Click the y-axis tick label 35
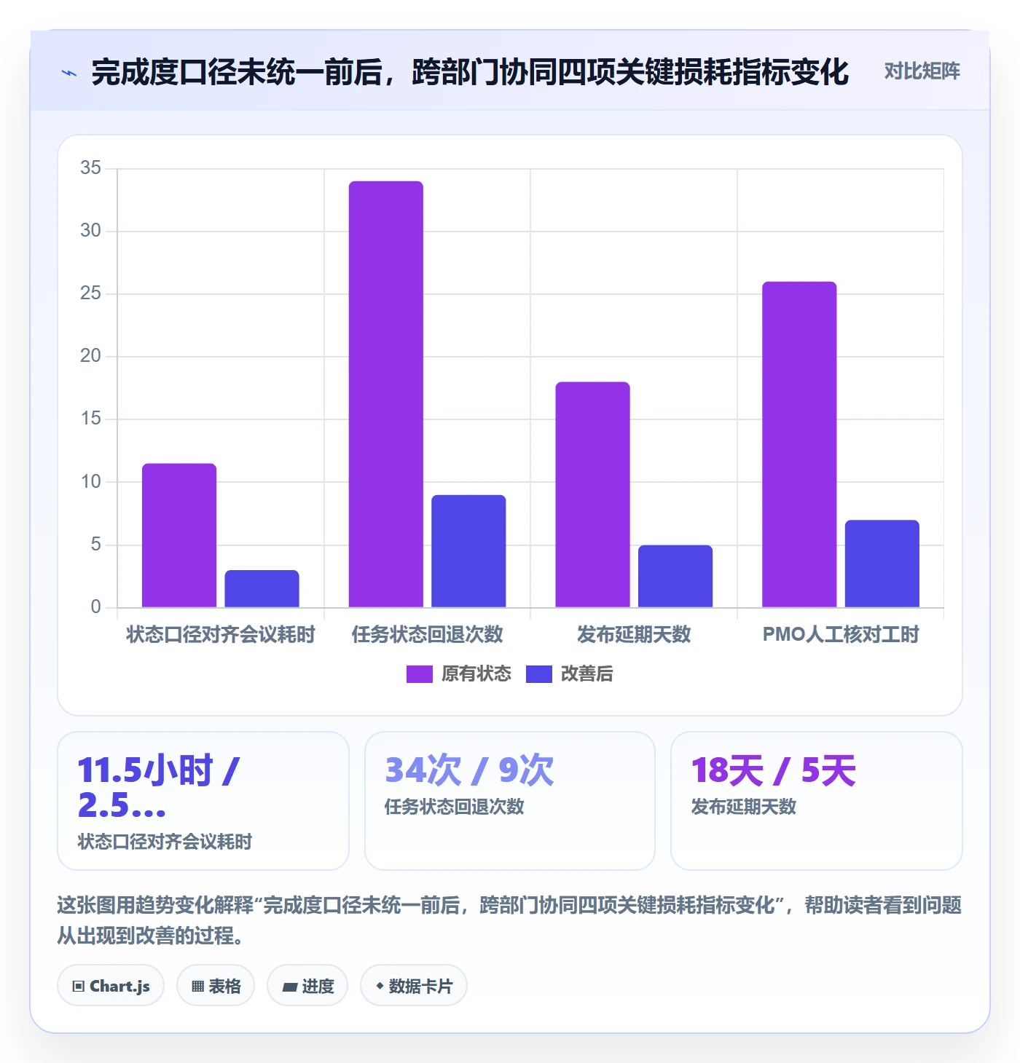The width and height of the screenshot is (1020, 1063). pyautogui.click(x=91, y=168)
